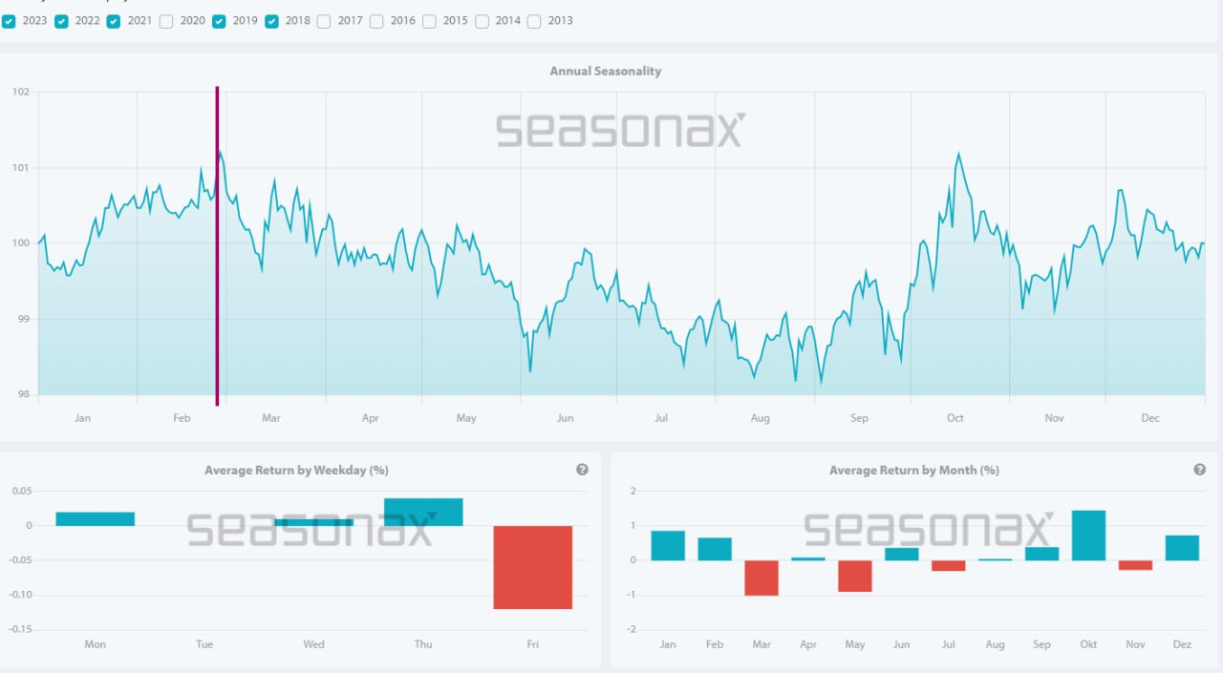
Task: Click the "Tue" weekday axis label
Action: [x=204, y=644]
